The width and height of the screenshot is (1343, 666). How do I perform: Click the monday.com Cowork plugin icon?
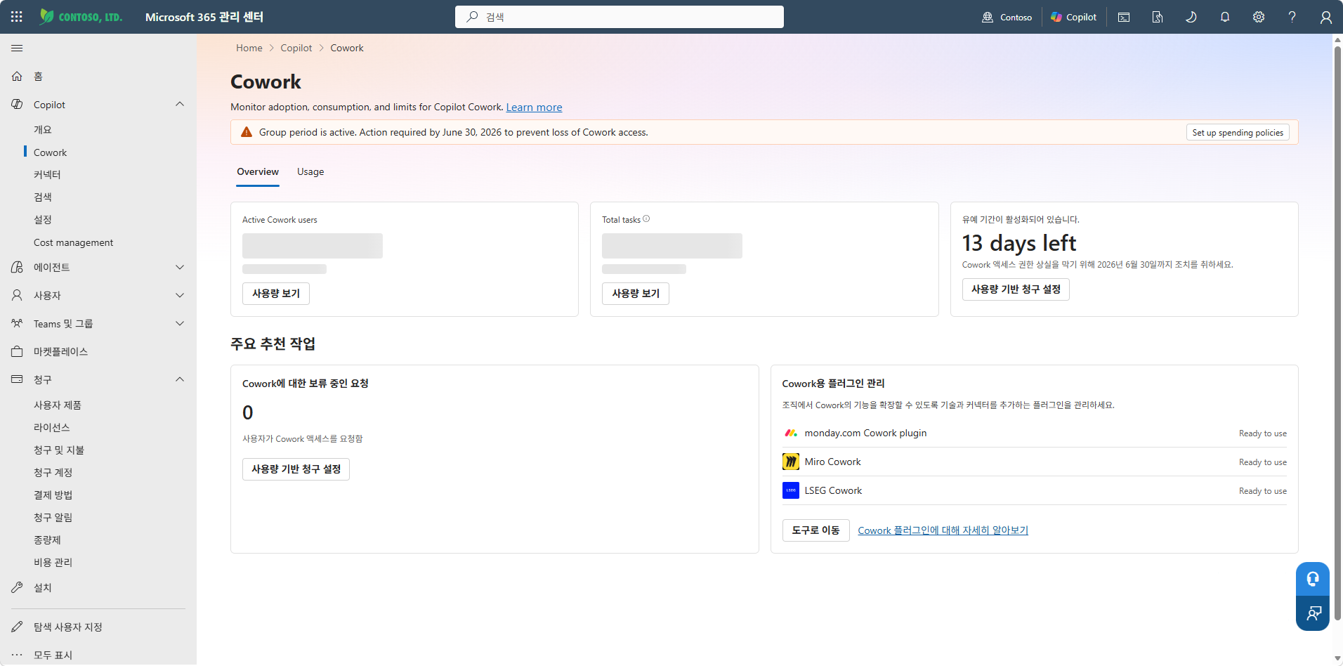(791, 433)
